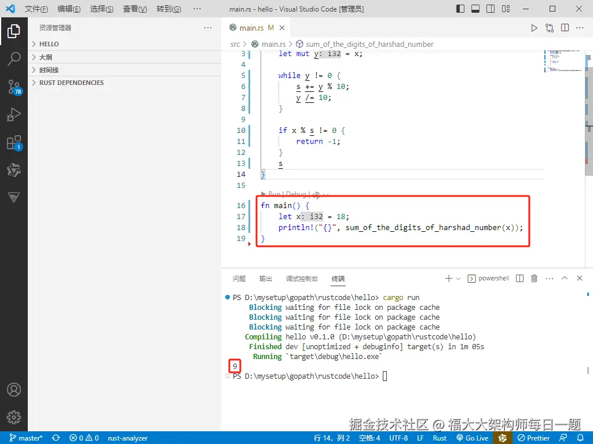
Task: Open the 选择(S) menu
Action: tap(102, 9)
